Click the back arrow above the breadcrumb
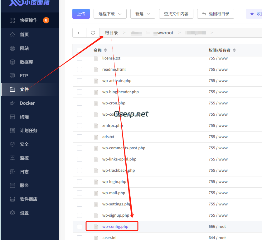The image size is (262, 240). (80, 32)
